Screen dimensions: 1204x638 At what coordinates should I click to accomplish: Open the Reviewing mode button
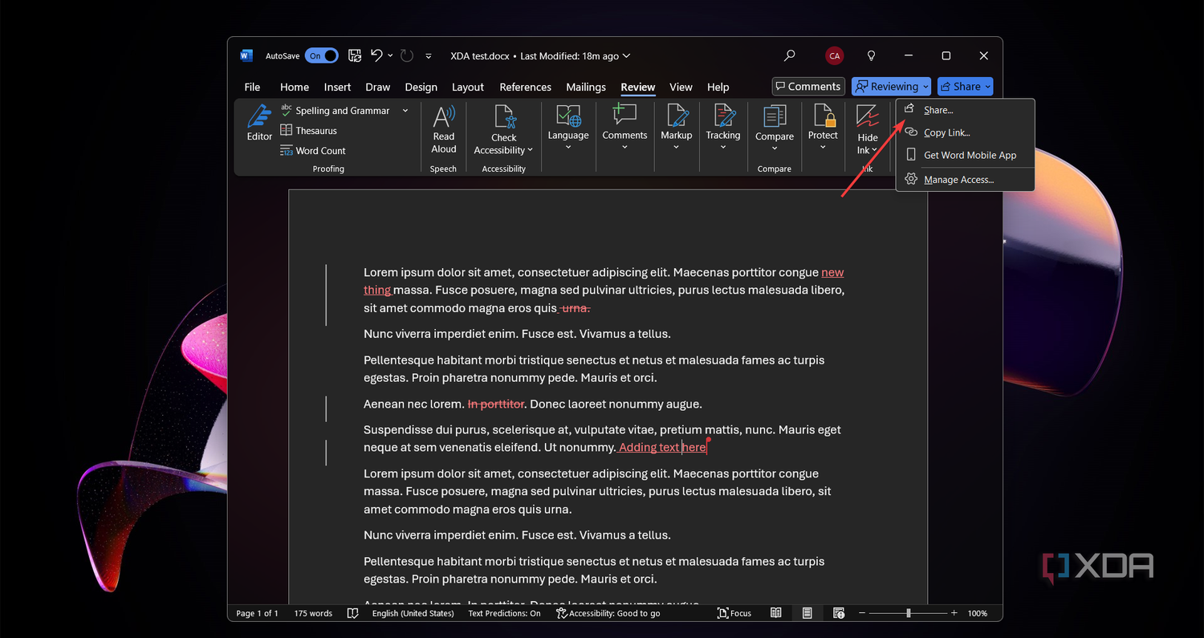891,87
